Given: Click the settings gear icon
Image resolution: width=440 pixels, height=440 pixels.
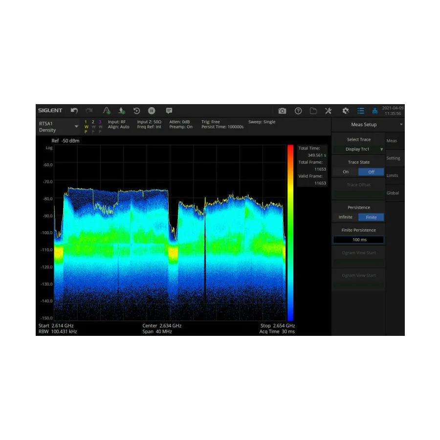Looking at the screenshot, I should click(345, 111).
